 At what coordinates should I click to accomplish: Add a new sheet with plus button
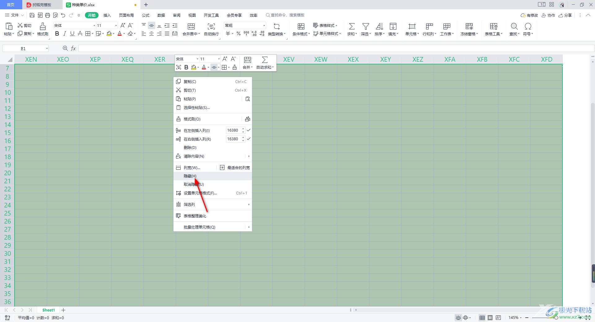point(64,310)
